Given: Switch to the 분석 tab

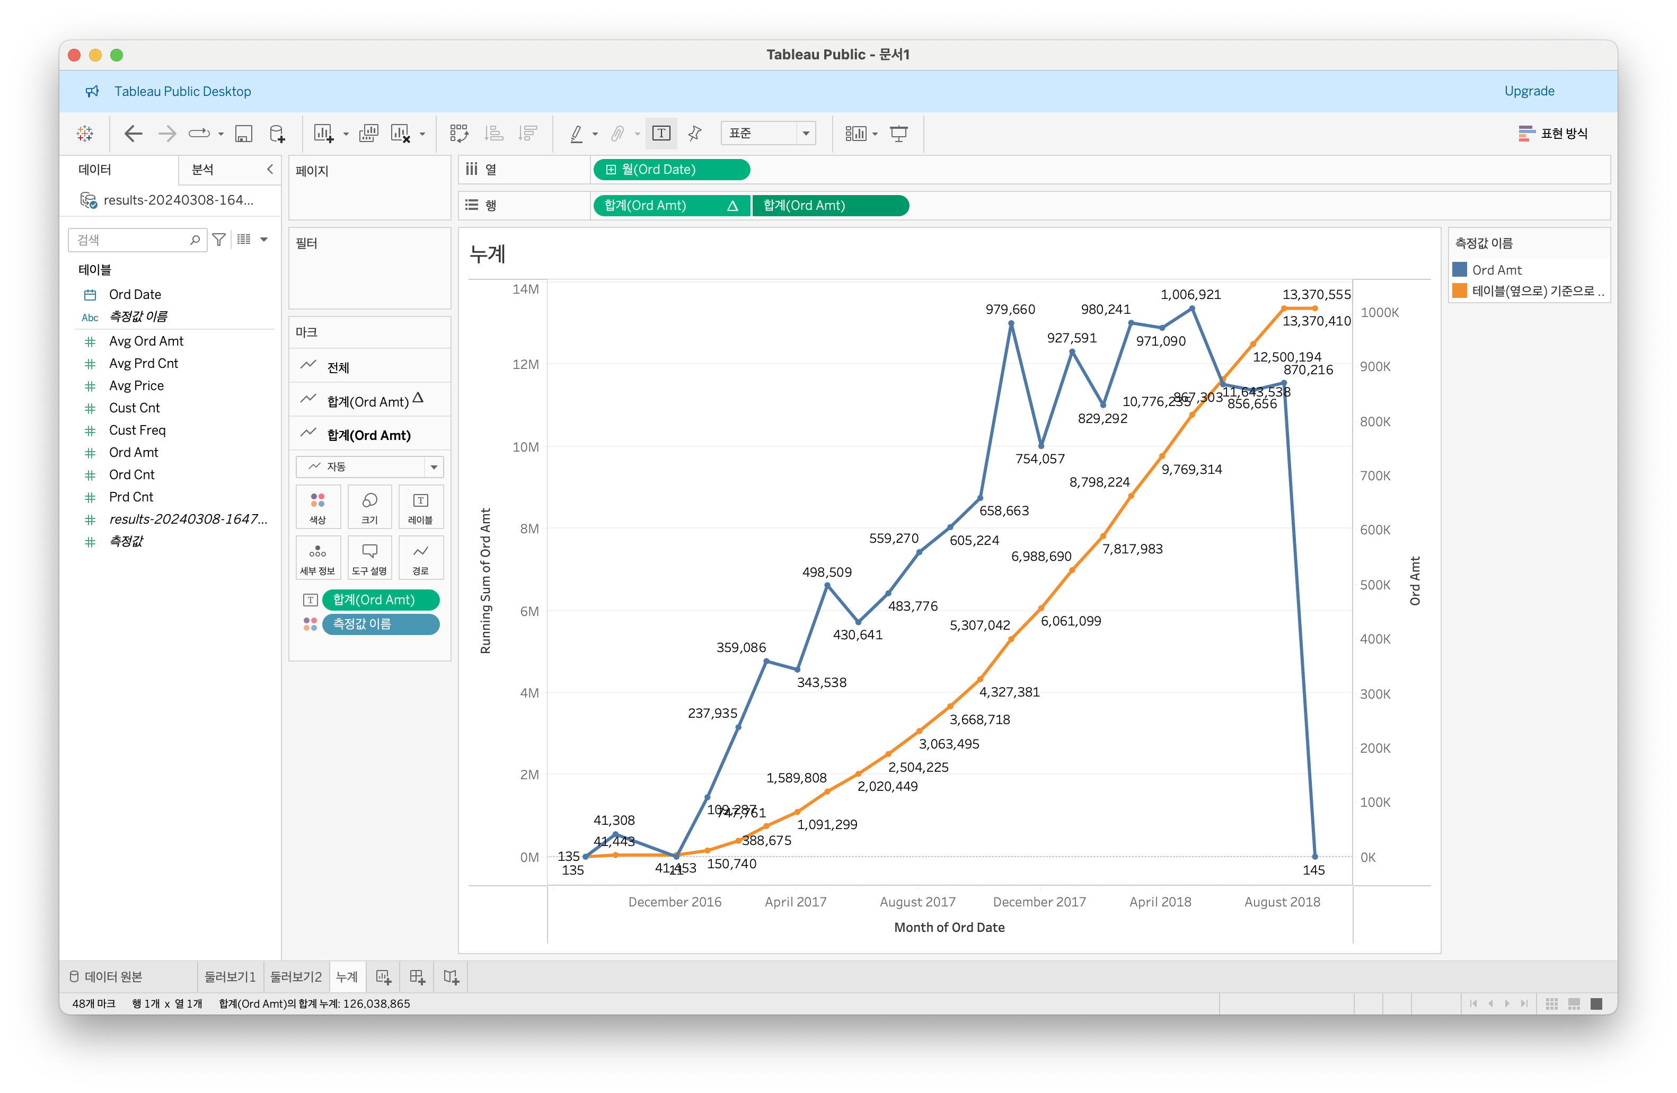Looking at the screenshot, I should [x=203, y=169].
